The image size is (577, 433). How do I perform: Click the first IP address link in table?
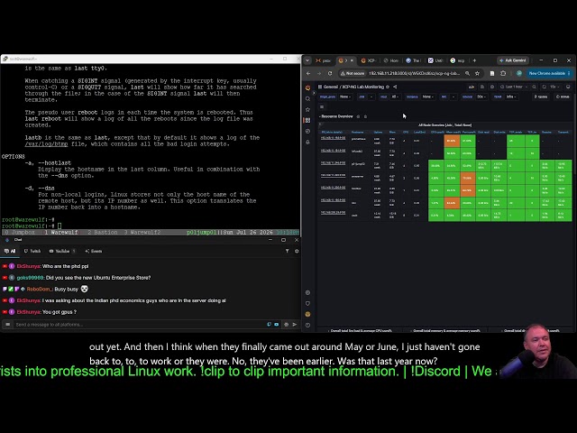tap(333, 138)
